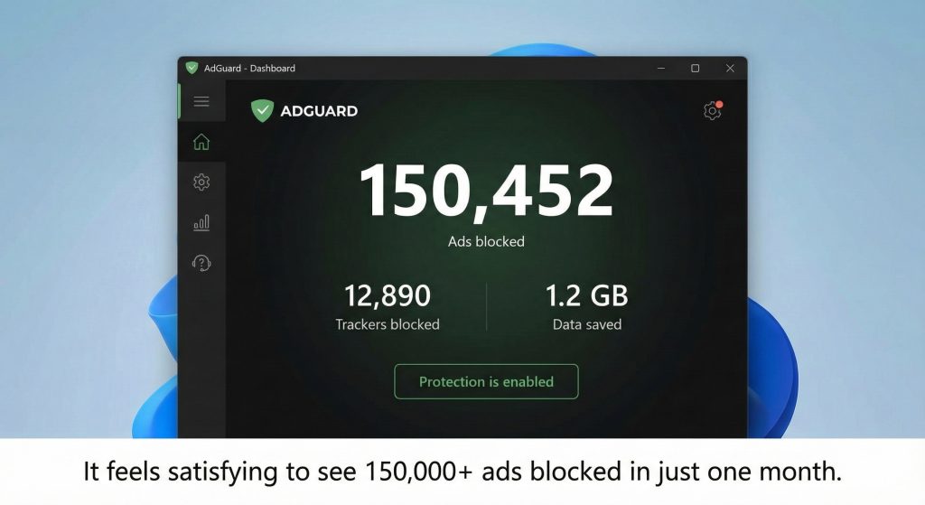Close the AdGuard Dashboard window
The height and width of the screenshot is (505, 925).
click(x=730, y=68)
